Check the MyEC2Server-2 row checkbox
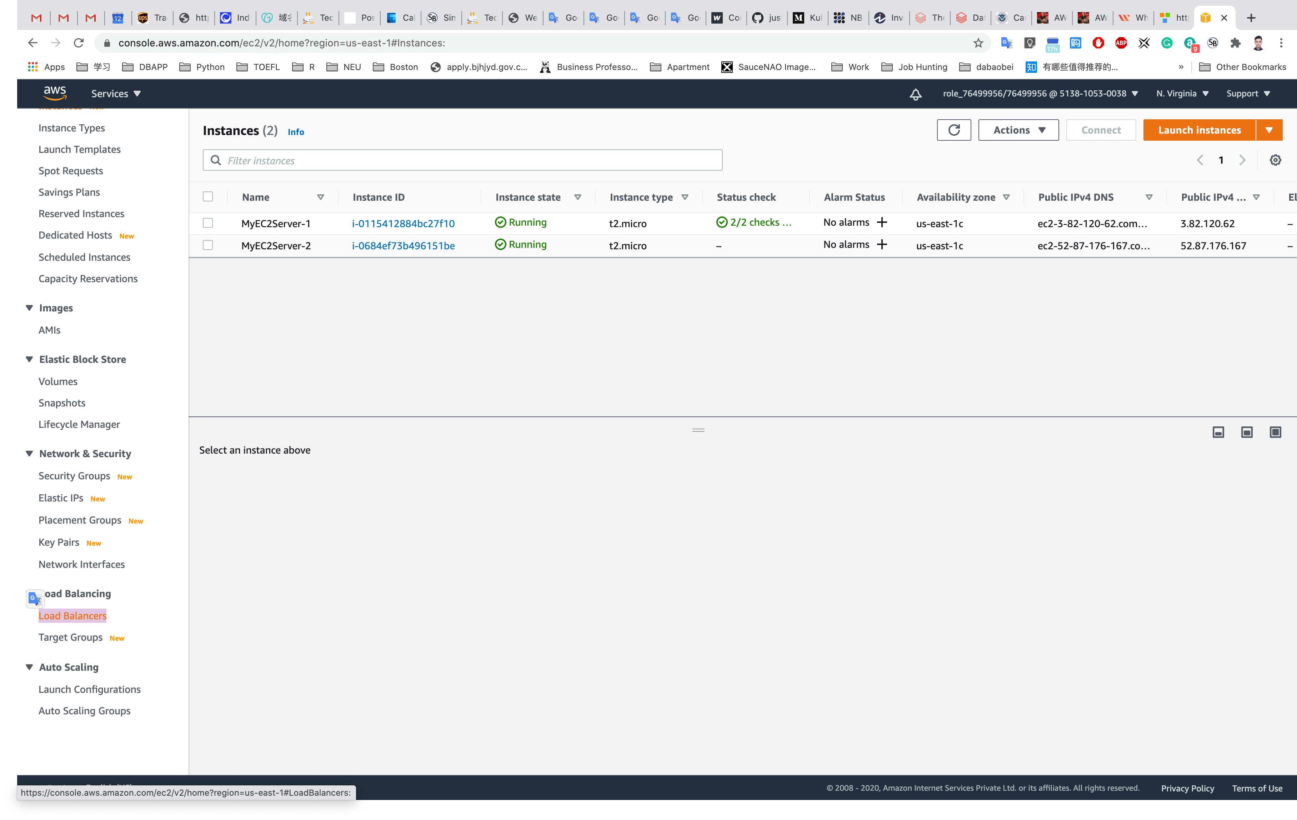Image resolution: width=1297 pixels, height=820 pixels. tap(208, 245)
